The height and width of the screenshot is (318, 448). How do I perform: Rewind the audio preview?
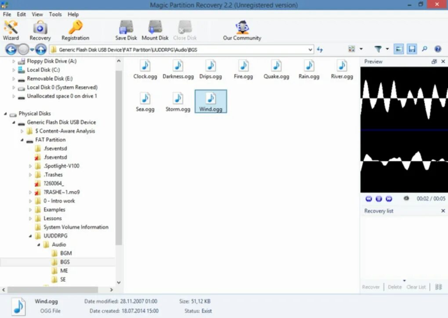[369, 199]
